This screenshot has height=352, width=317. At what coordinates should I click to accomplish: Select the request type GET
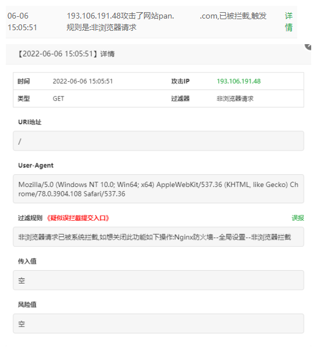point(58,99)
